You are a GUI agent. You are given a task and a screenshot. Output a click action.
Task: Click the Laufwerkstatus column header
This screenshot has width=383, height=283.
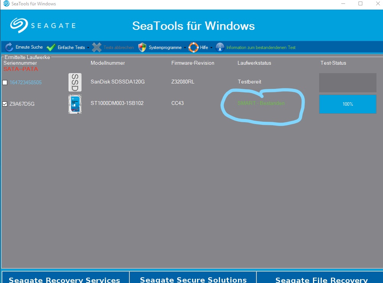[x=254, y=63]
